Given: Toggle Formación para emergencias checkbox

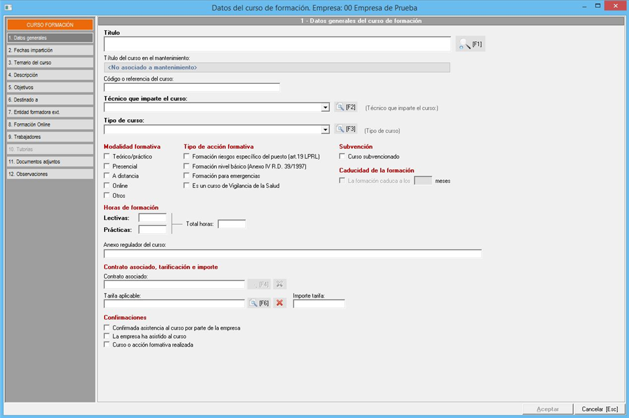Looking at the screenshot, I should (x=187, y=176).
